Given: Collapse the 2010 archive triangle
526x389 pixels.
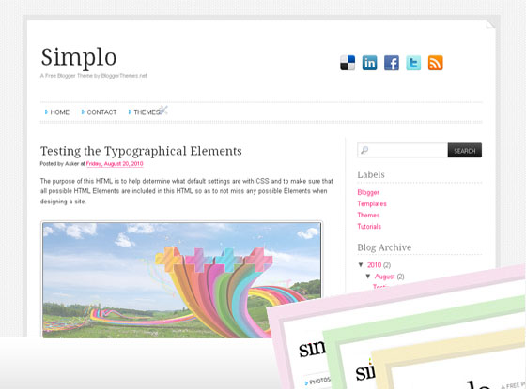Looking at the screenshot, I should tap(361, 264).
